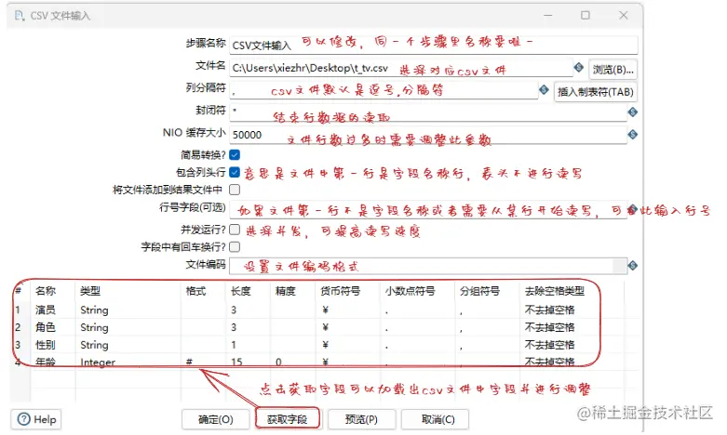727x435 pixels.
Task: Click variable icon beside 文件编码 field
Action: click(x=632, y=266)
